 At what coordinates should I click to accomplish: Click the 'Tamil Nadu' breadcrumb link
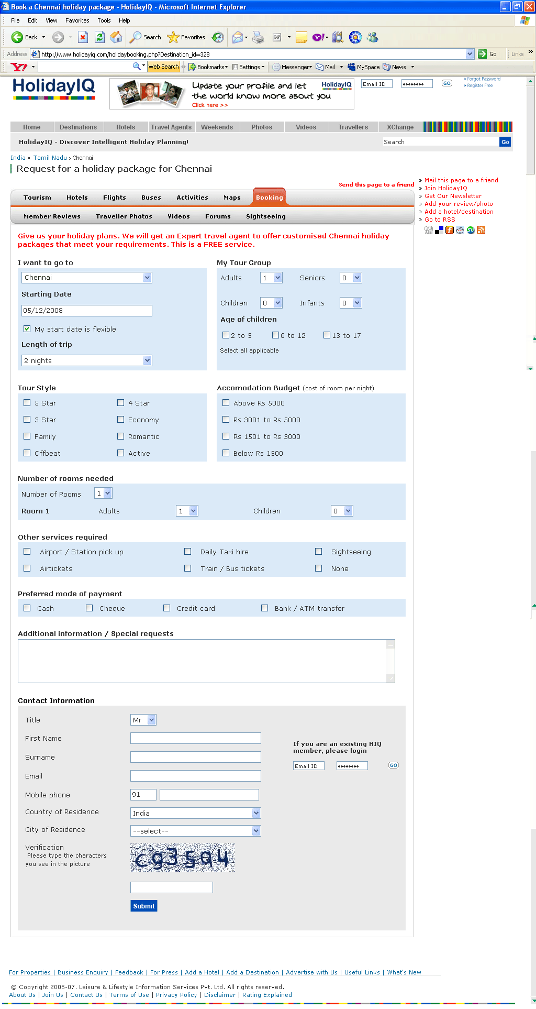point(50,158)
